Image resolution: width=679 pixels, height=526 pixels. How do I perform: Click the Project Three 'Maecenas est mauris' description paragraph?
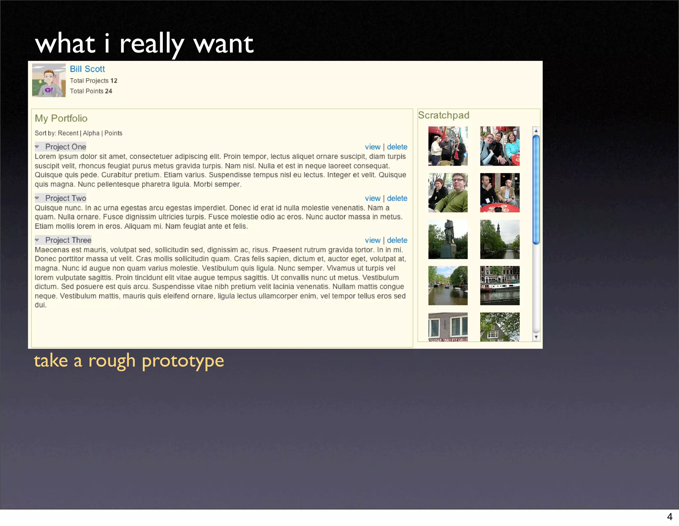pos(220,277)
